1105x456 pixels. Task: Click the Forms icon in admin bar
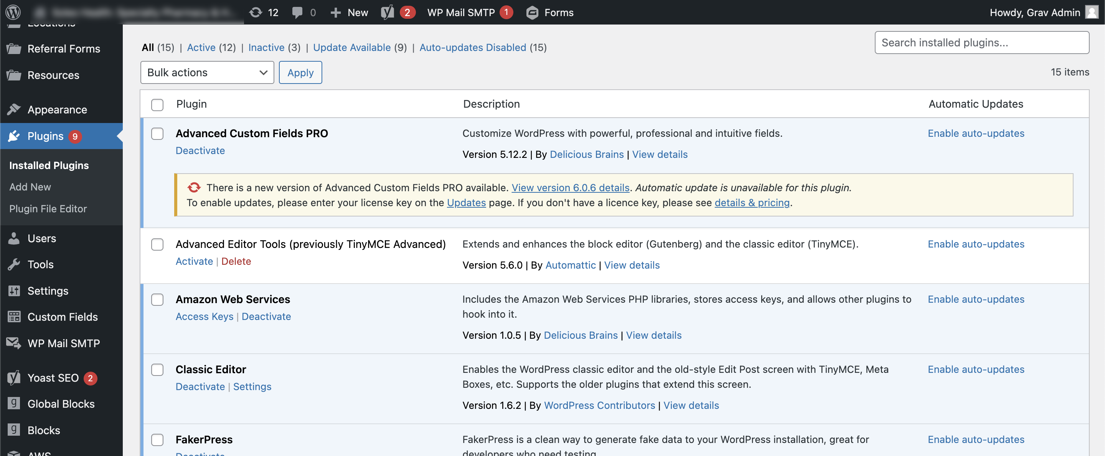532,12
